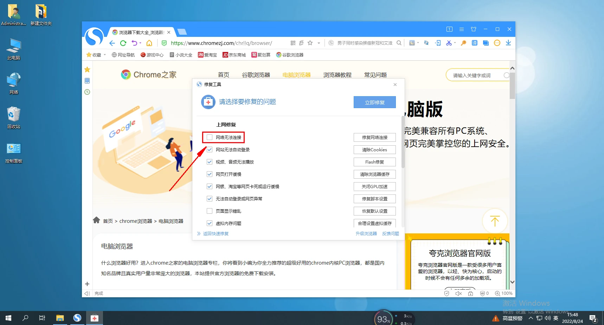The height and width of the screenshot is (325, 604).
Task: Click the mute sound icon in status bar
Action: (458, 293)
